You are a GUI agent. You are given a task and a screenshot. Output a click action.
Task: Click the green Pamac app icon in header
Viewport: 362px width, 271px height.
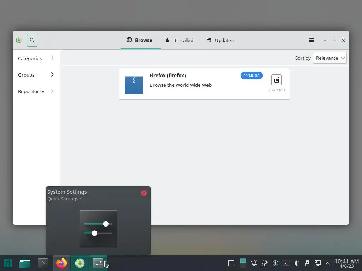pyautogui.click(x=19, y=40)
